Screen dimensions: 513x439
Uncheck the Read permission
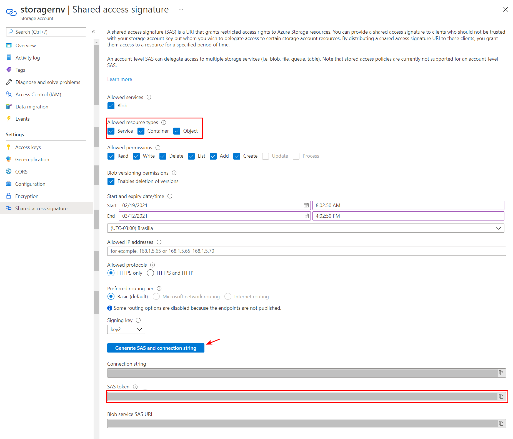coord(111,156)
